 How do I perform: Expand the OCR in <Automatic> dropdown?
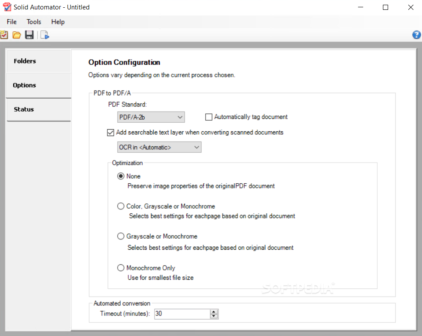(159, 148)
